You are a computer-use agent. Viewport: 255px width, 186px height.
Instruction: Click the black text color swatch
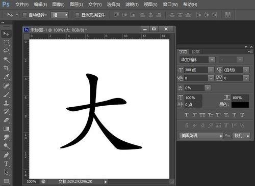[x=240, y=105]
